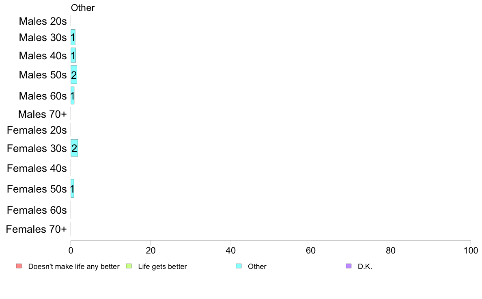Click the 'Females 40s' category label
482x299 pixels.
tap(37, 169)
